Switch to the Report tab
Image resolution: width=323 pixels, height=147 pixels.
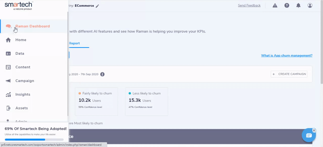click(74, 43)
